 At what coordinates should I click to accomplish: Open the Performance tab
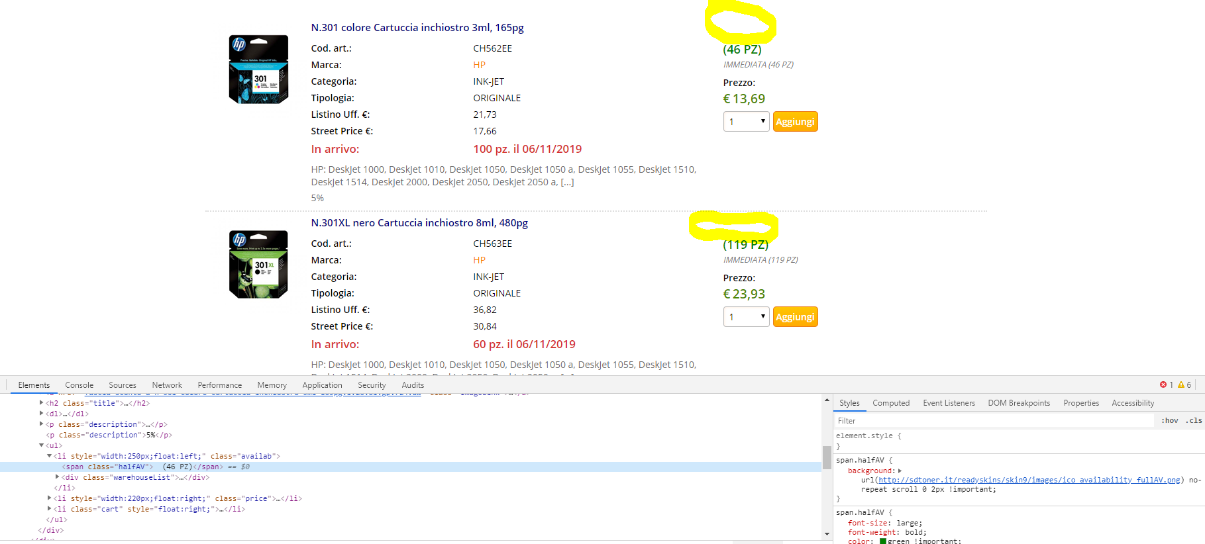(x=219, y=385)
